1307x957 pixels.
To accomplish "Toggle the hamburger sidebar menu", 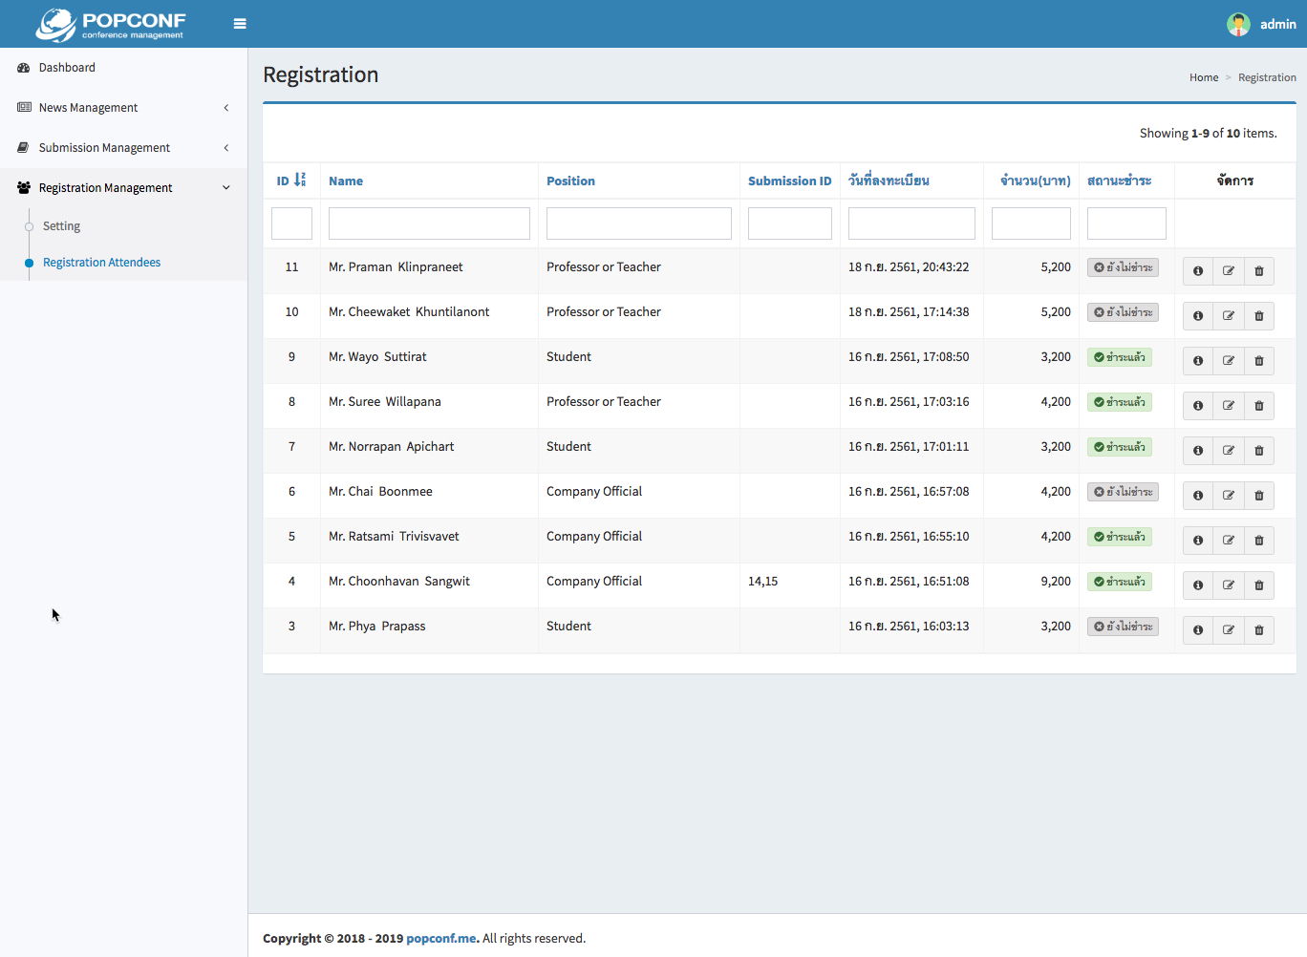I will pos(240,24).
